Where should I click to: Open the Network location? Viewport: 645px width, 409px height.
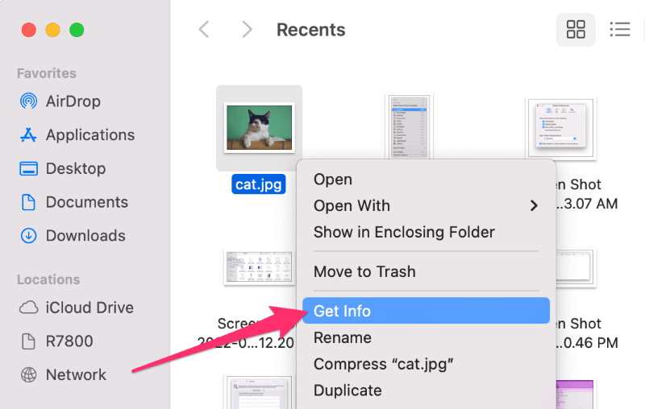pos(64,375)
